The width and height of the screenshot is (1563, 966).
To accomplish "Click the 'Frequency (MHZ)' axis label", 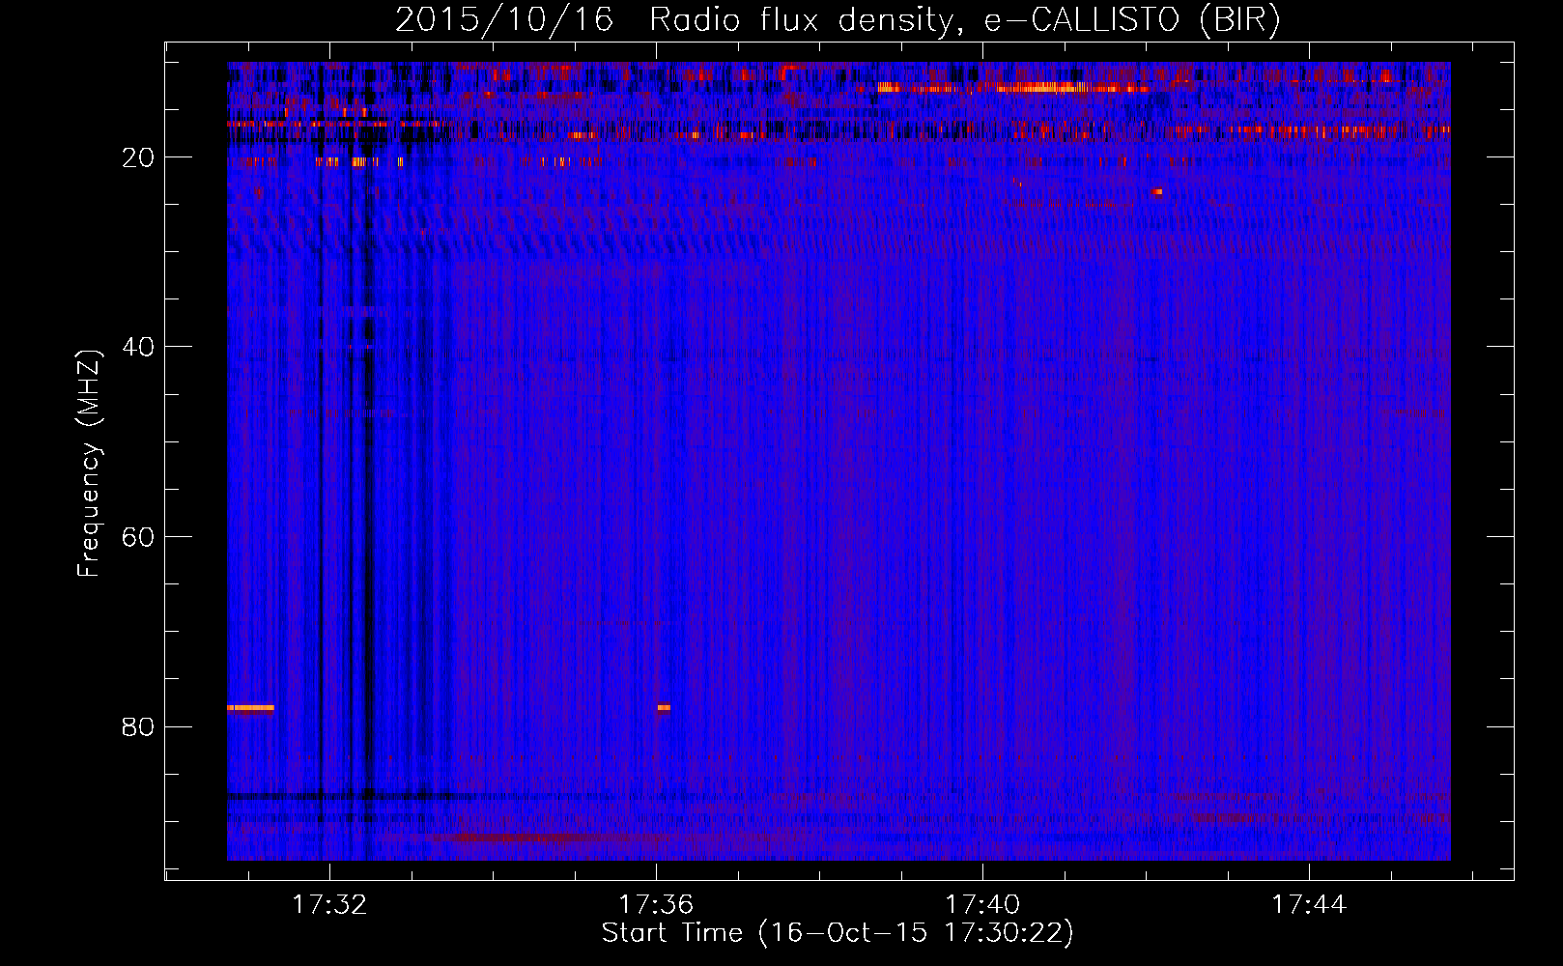I will pyautogui.click(x=89, y=464).
